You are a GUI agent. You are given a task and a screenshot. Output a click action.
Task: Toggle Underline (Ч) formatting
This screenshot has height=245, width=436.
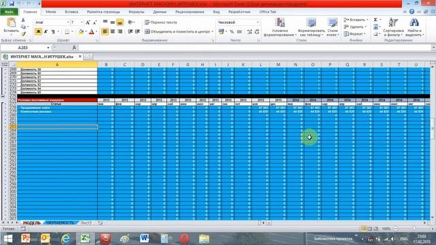(53, 31)
